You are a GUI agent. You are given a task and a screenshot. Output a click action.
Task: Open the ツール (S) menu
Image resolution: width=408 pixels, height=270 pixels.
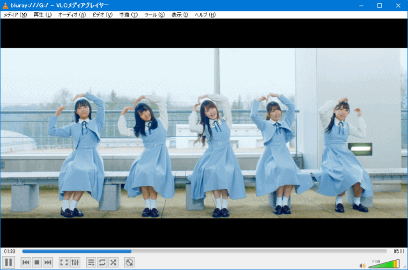tap(154, 15)
